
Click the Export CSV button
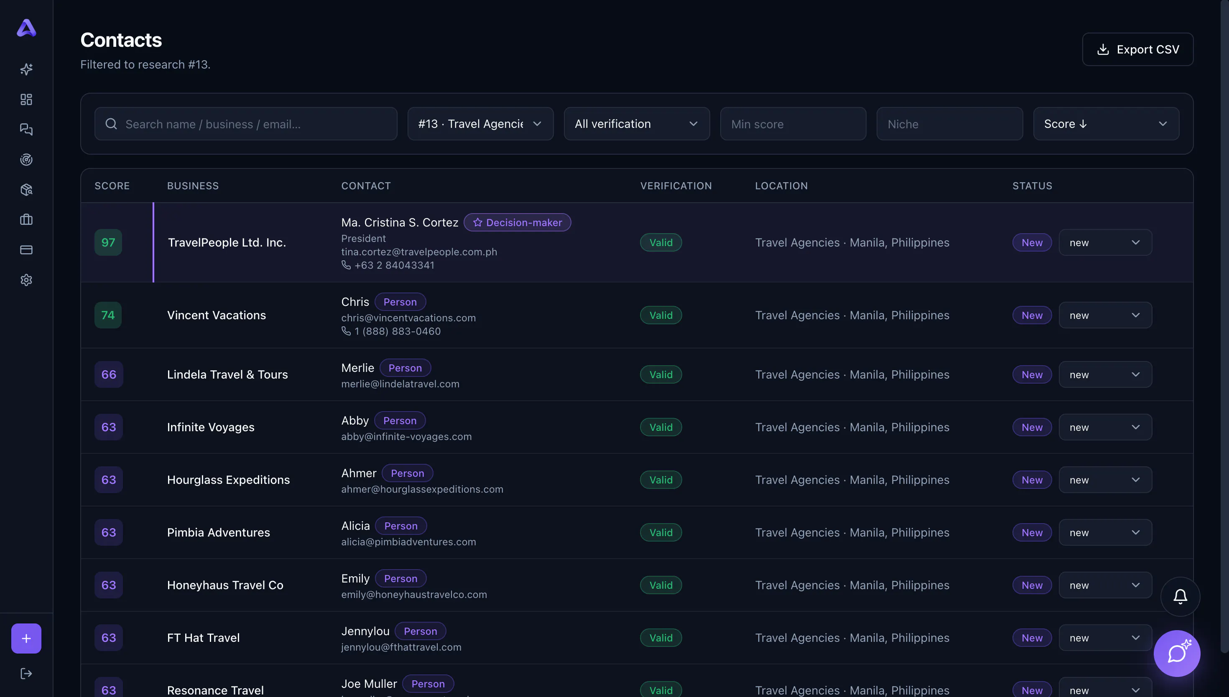click(1137, 49)
